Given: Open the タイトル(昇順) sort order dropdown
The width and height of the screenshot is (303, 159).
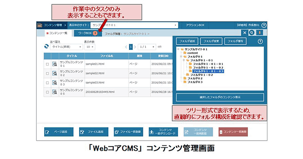Looking at the screenshot, I should pyautogui.click(x=66, y=47).
